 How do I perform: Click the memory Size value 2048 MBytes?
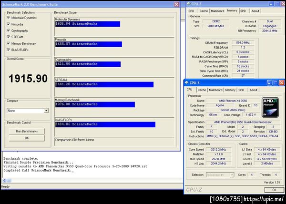[216, 26]
